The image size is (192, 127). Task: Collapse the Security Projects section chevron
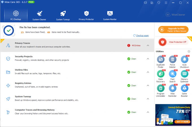point(148,59)
